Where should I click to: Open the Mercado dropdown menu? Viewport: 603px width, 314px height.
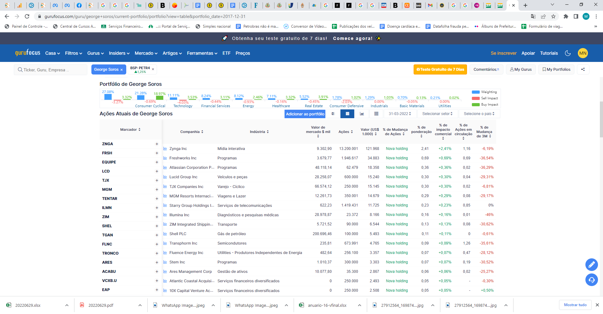[146, 53]
